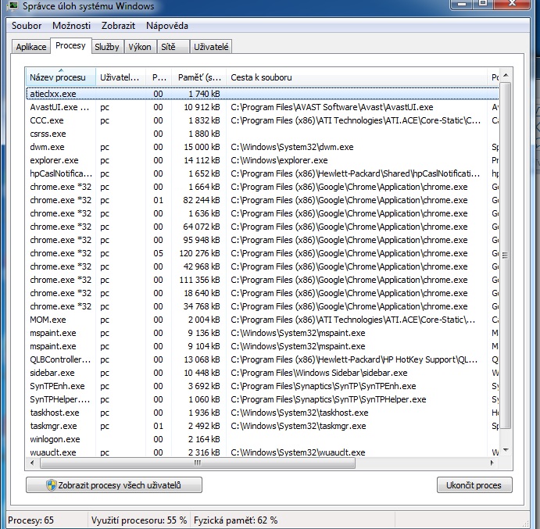This screenshot has width=540, height=529.
Task: Select chrome.exe using 111 356 kB
Action: pyautogui.click(x=263, y=280)
